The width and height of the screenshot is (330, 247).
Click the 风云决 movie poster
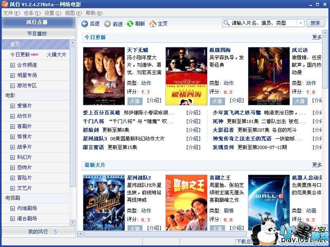(269, 76)
